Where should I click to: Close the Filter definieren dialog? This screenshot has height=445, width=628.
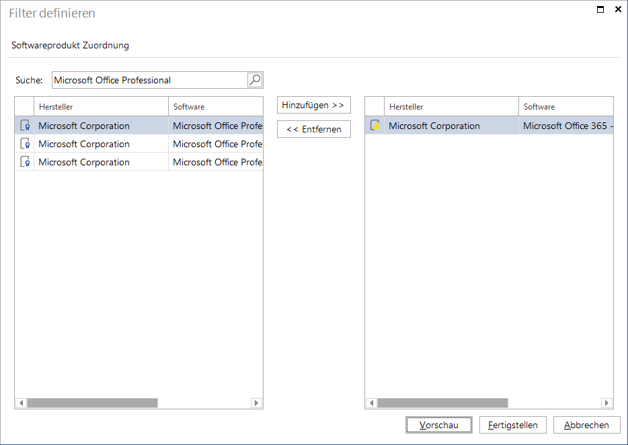pyautogui.click(x=618, y=9)
